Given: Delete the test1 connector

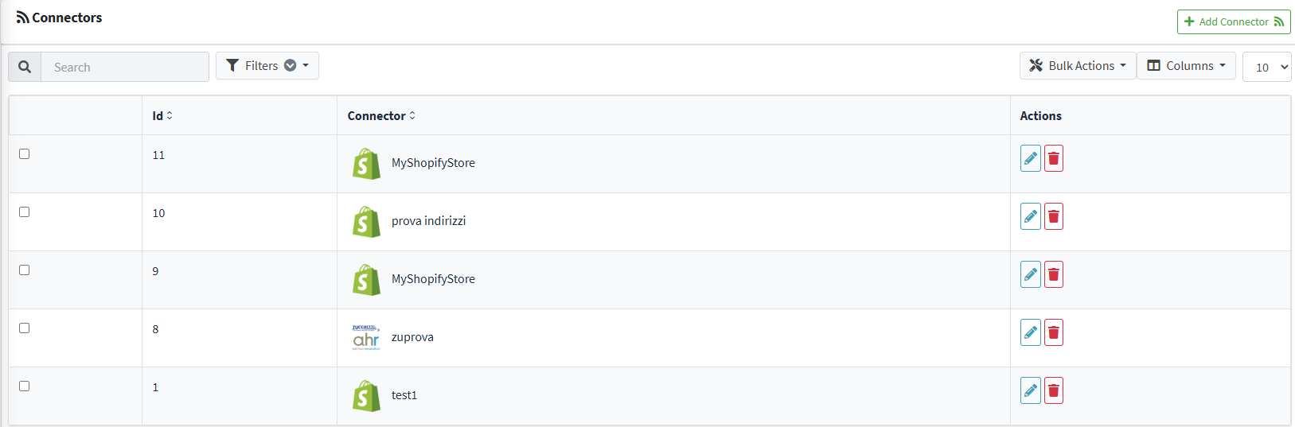Looking at the screenshot, I should click(1054, 390).
